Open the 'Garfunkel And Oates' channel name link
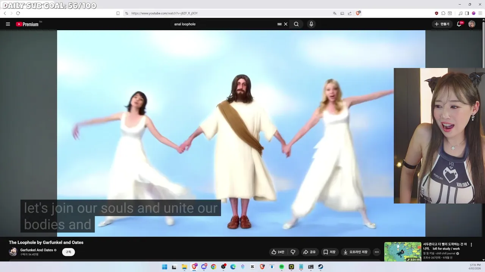Image resolution: width=485 pixels, height=272 pixels. click(x=37, y=250)
